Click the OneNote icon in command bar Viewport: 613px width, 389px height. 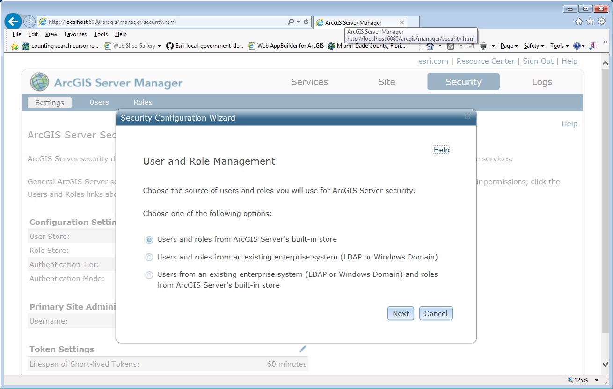593,46
